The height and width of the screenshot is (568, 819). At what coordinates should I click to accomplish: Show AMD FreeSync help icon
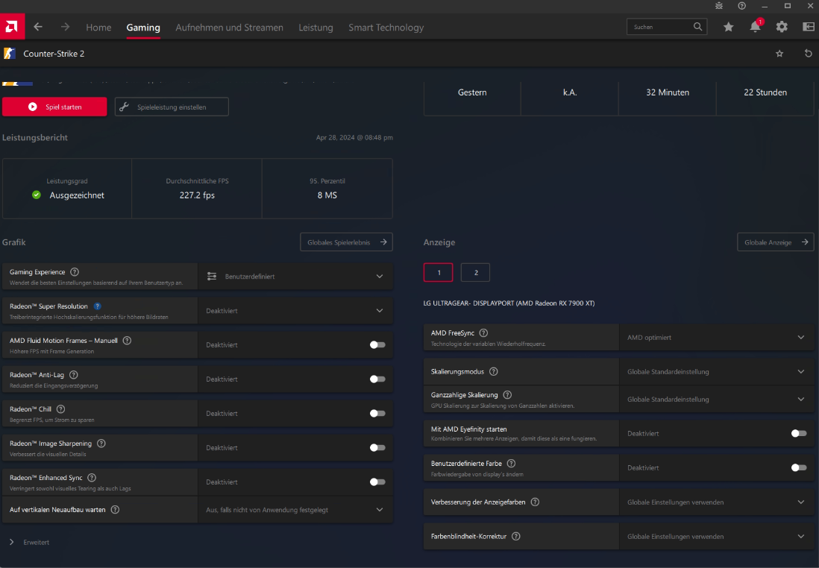pos(483,333)
